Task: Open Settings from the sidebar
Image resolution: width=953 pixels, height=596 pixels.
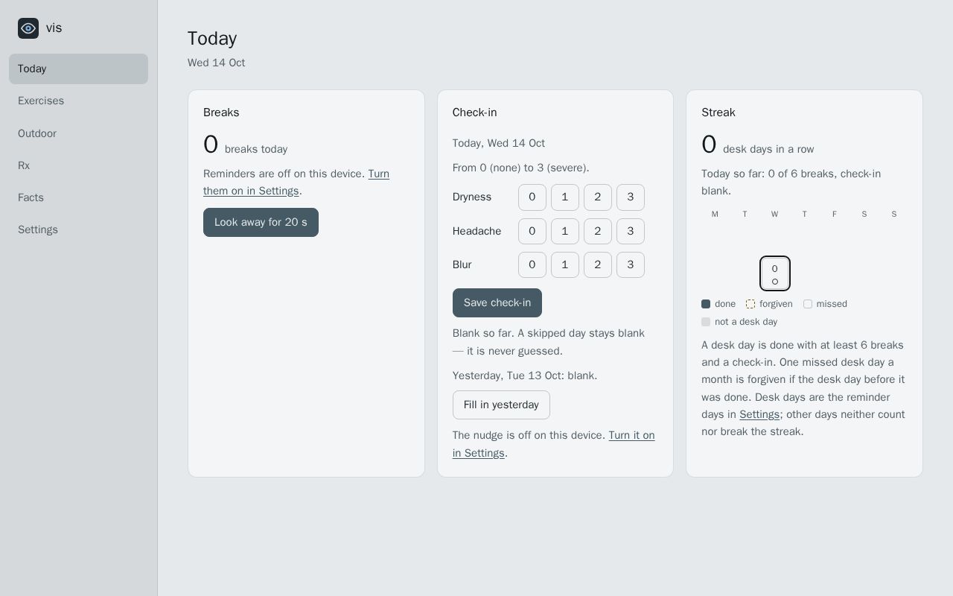Action: (x=78, y=229)
